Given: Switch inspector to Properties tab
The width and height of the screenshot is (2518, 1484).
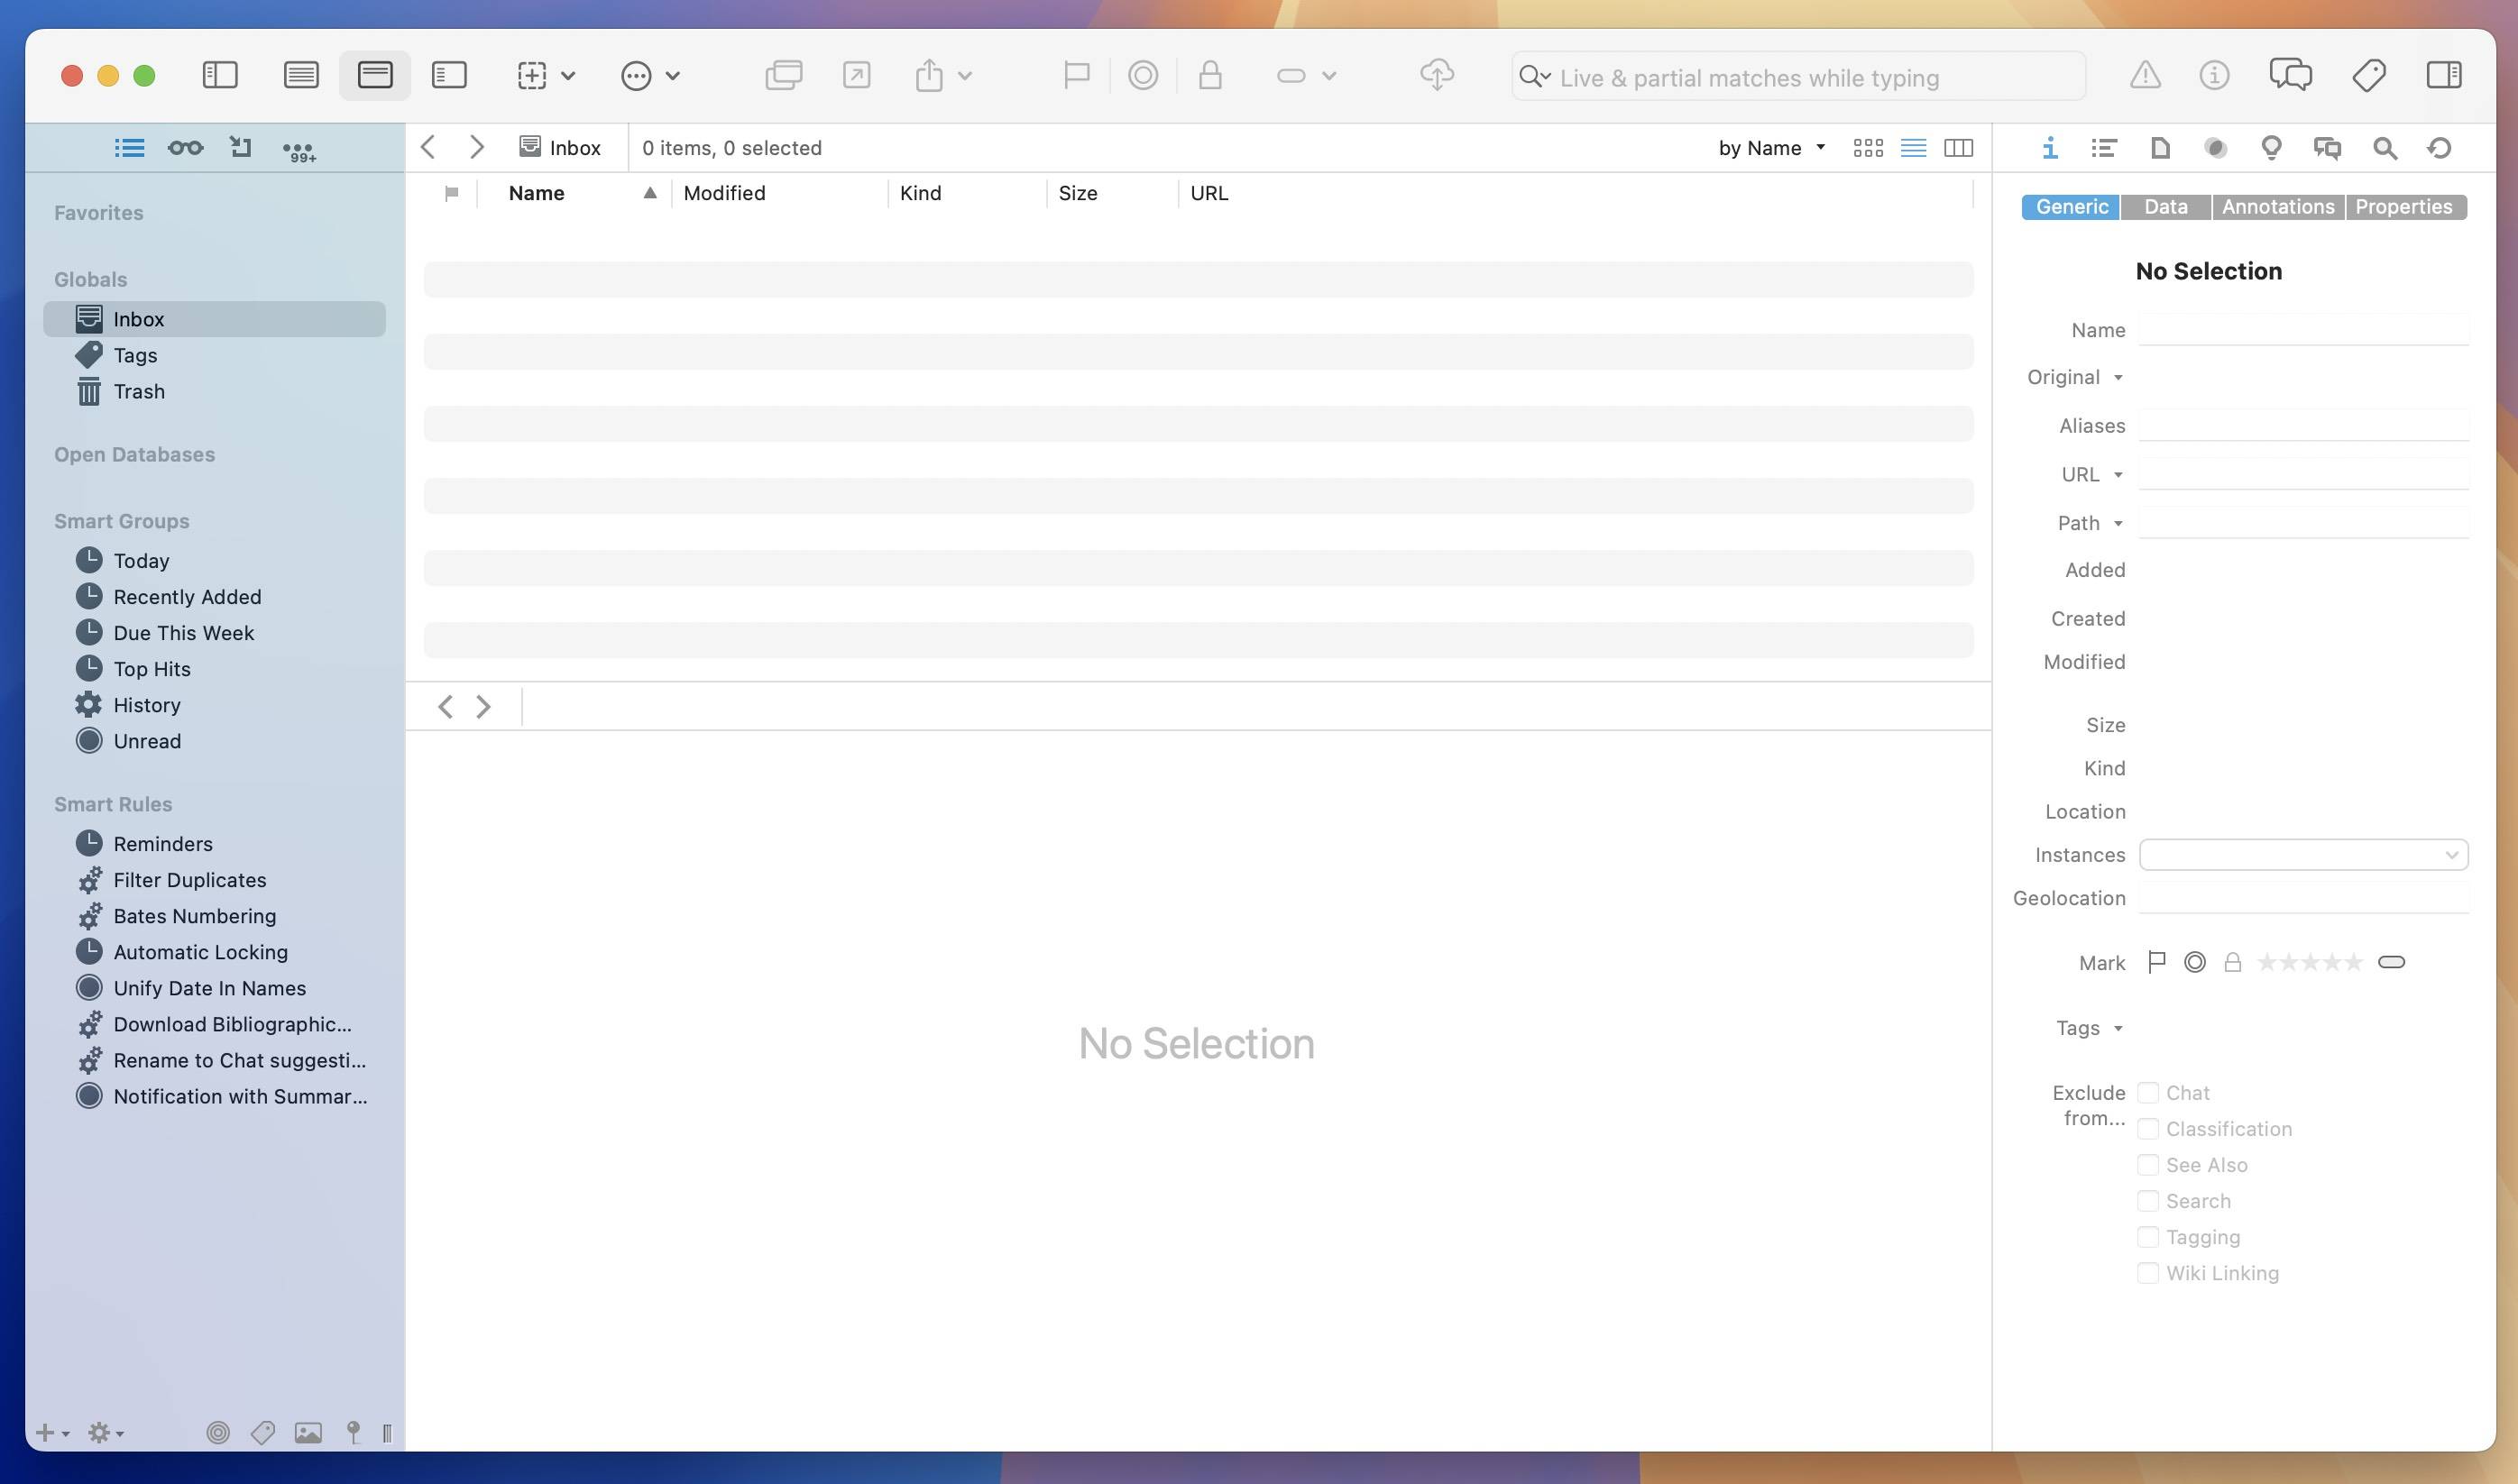Looking at the screenshot, I should (x=2404, y=207).
